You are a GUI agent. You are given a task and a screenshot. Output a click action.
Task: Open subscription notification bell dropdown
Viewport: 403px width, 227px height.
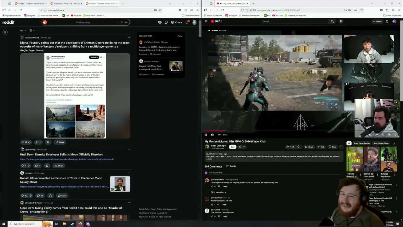tap(241, 147)
